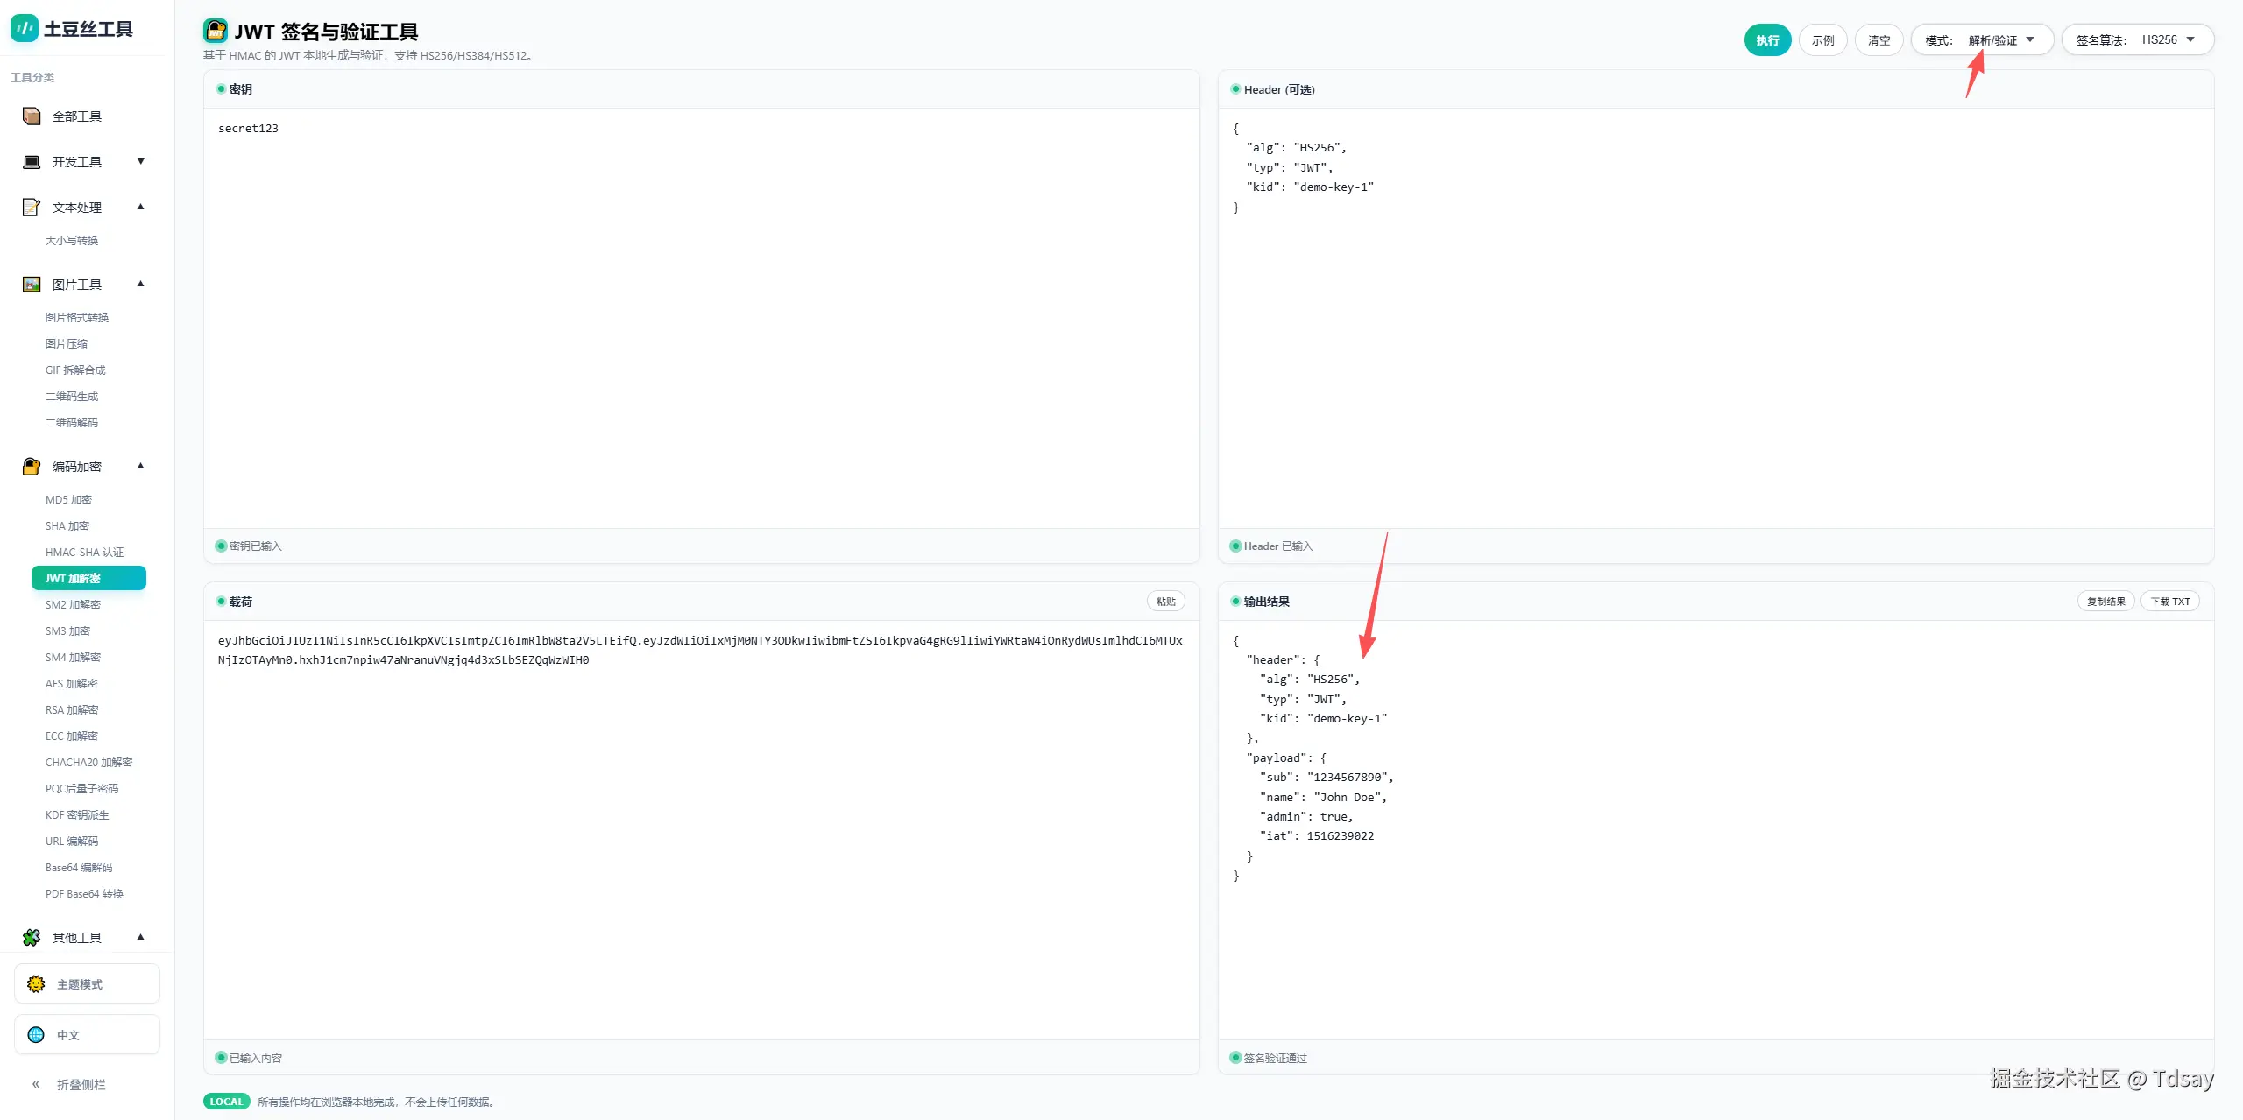
Task: Switch language via 中文 button
Action: tap(87, 1035)
